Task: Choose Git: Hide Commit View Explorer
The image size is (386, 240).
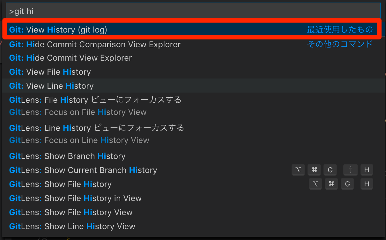Action: (193, 58)
